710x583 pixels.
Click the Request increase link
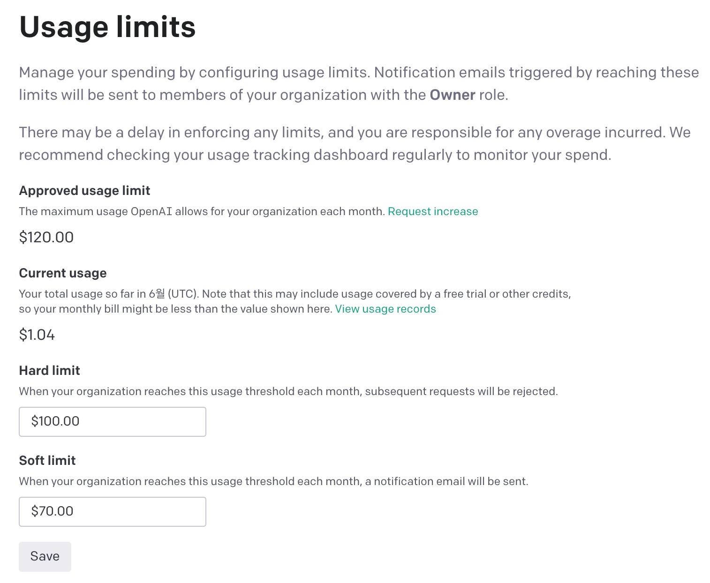[432, 211]
